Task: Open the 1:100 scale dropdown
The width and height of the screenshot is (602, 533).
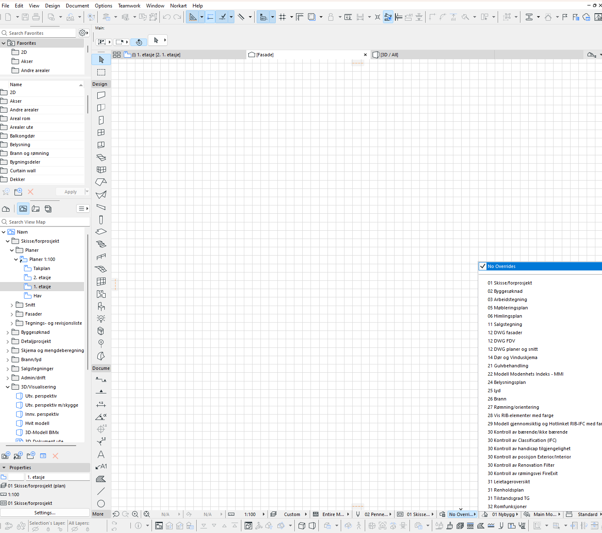Action: click(263, 514)
